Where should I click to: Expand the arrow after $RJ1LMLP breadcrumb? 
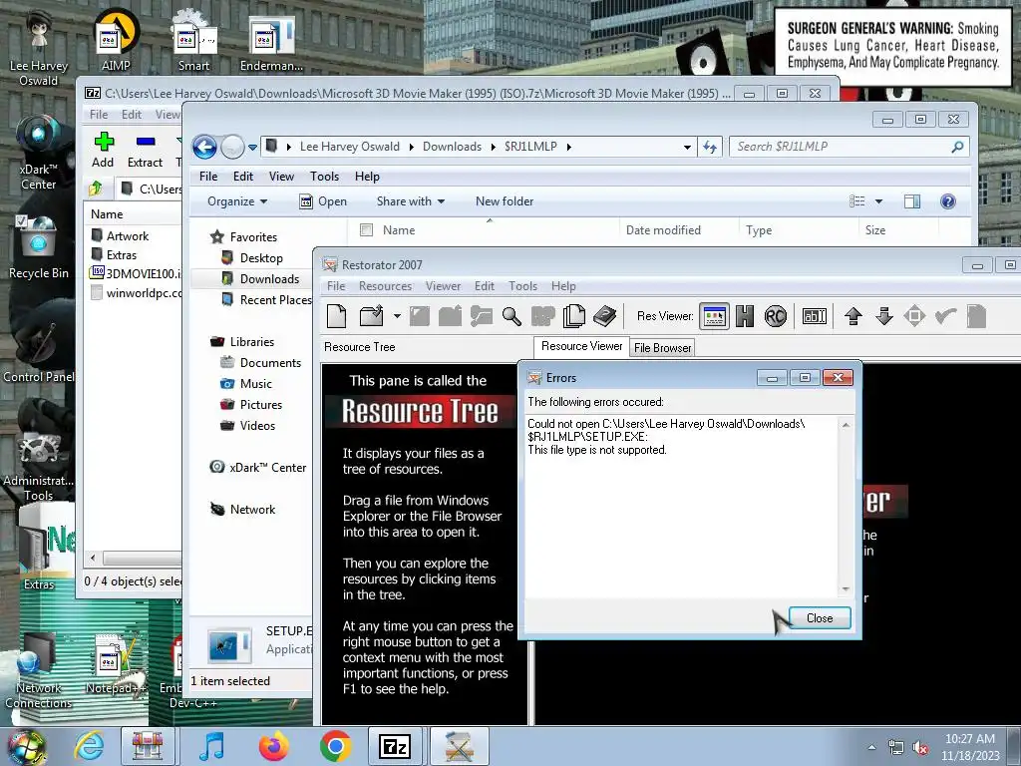click(569, 148)
